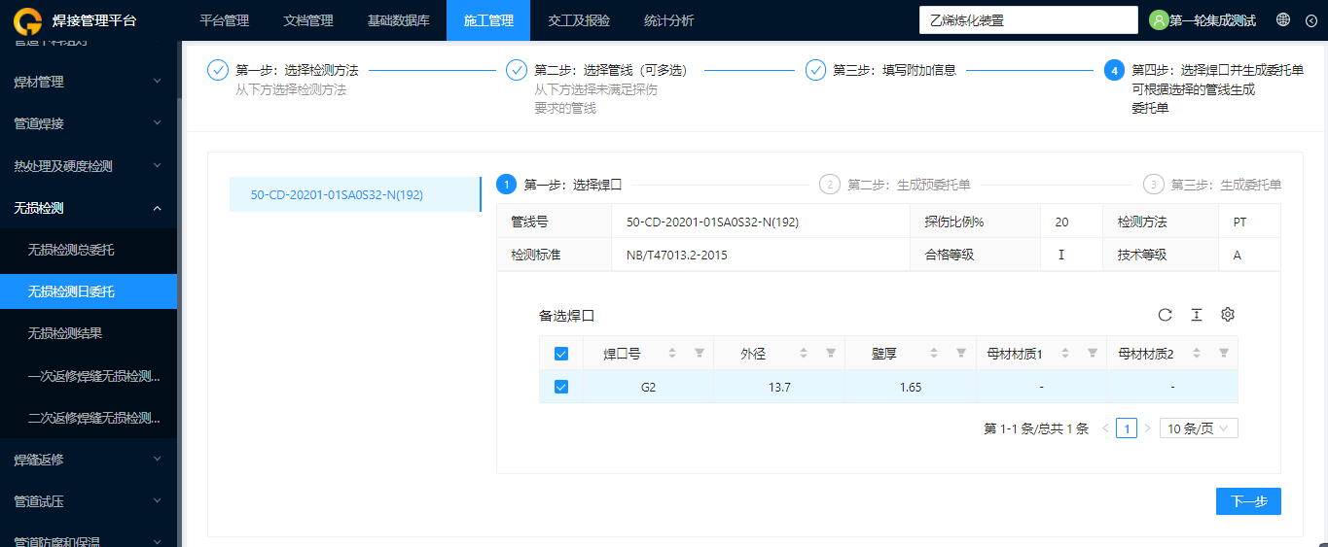The height and width of the screenshot is (547, 1328).
Task: Select pipeline 50-CD-20201-01SA0S32-N(192) in the left list
Action: click(355, 194)
